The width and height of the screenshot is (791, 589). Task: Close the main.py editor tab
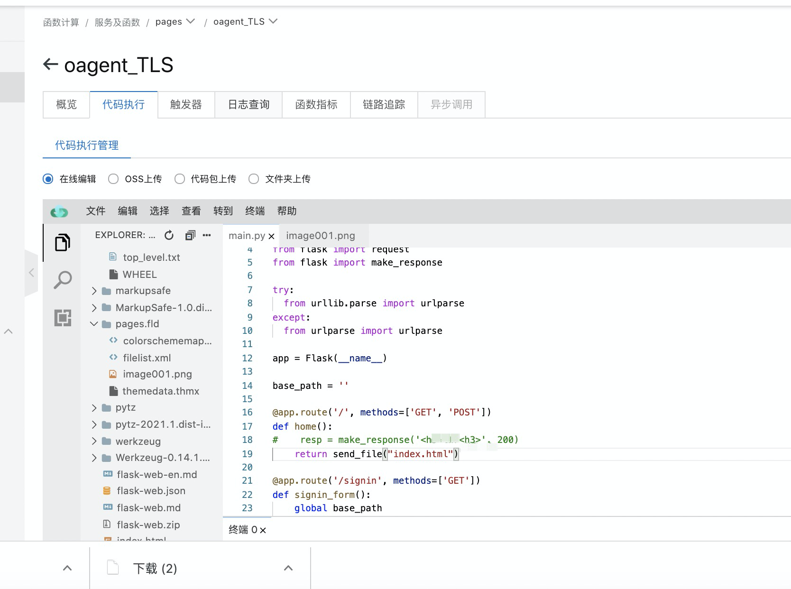[x=271, y=236]
